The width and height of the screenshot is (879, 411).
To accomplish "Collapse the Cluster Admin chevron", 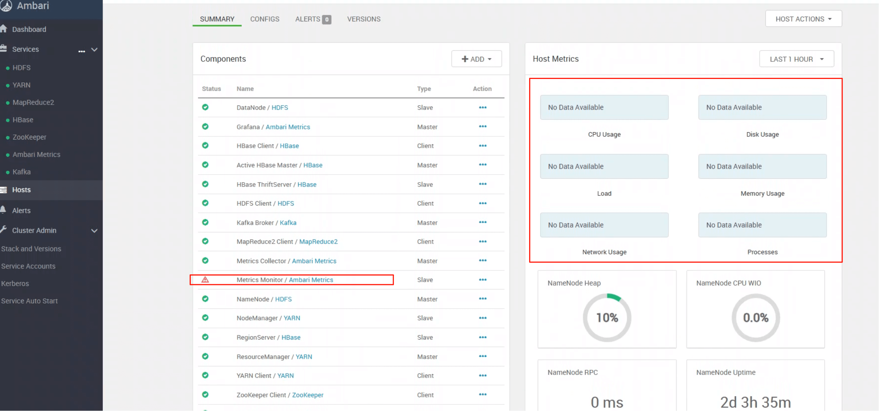I will (95, 231).
